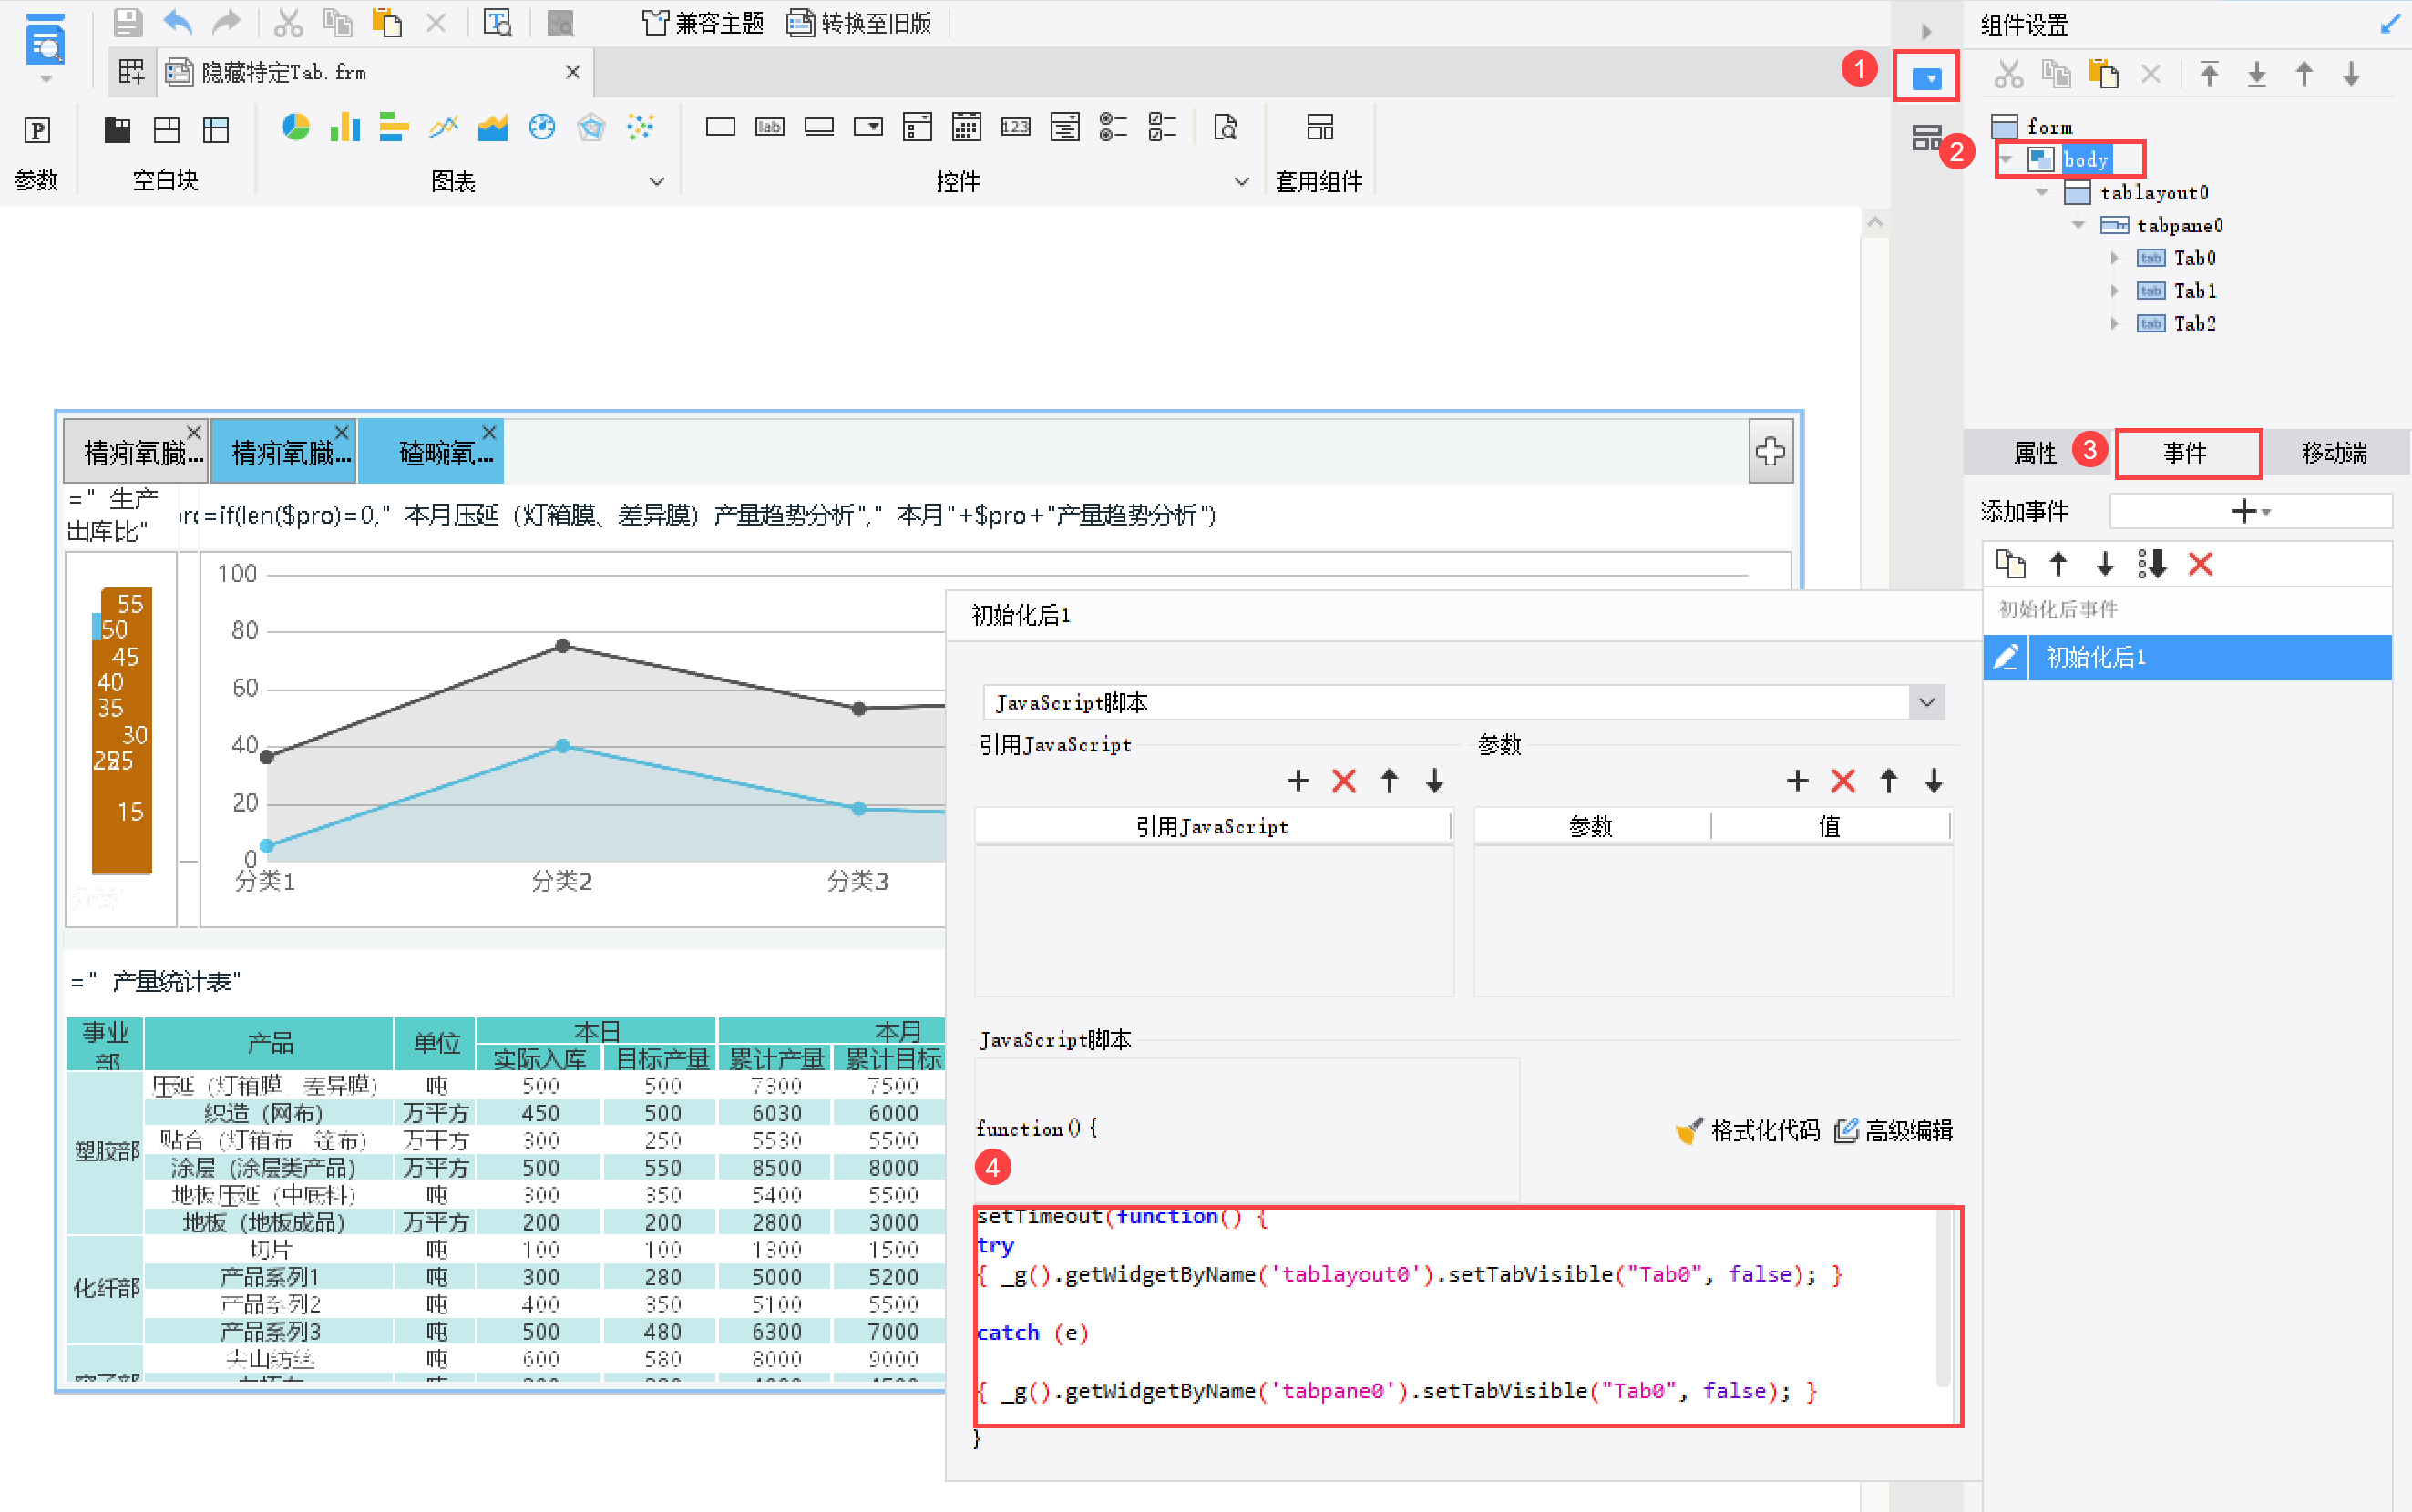Open the JavaScript script type dropdown
Screen dimensions: 2412x1512
(1927, 703)
